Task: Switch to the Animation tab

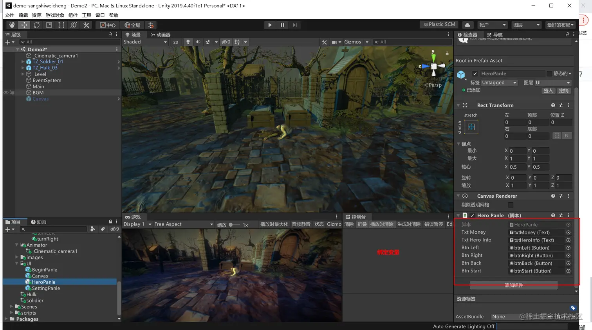Action: tap(38, 222)
